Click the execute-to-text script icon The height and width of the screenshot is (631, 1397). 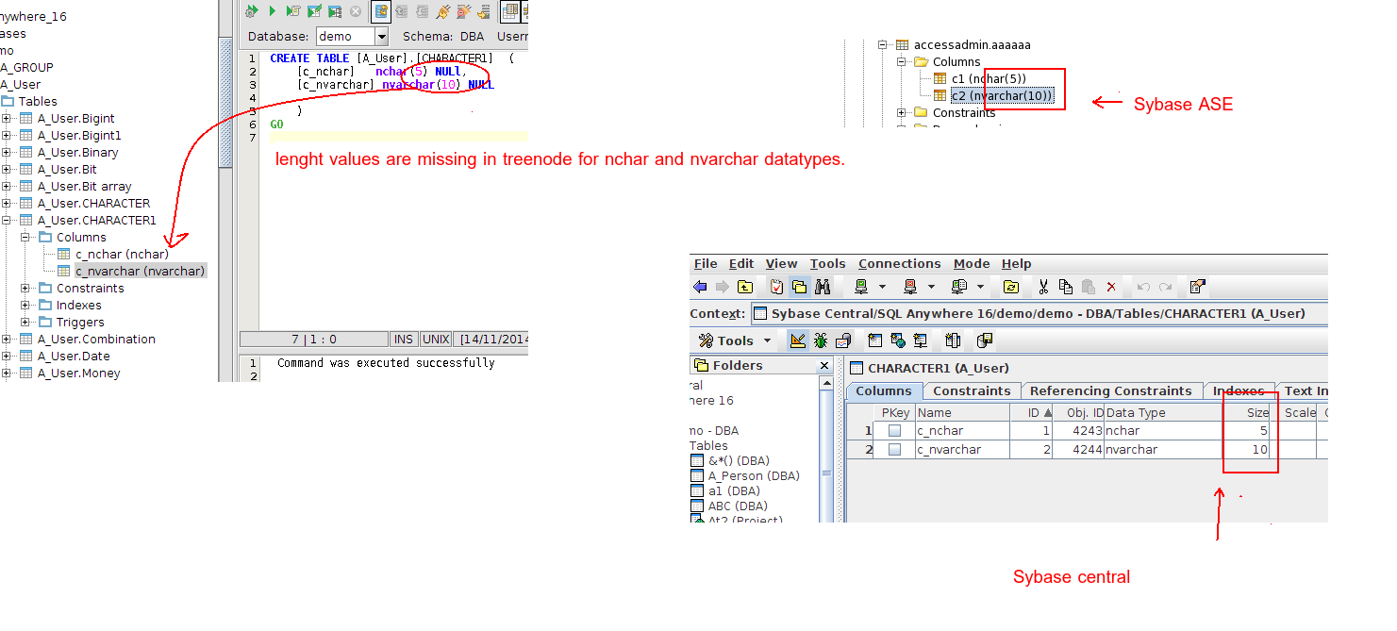(293, 11)
